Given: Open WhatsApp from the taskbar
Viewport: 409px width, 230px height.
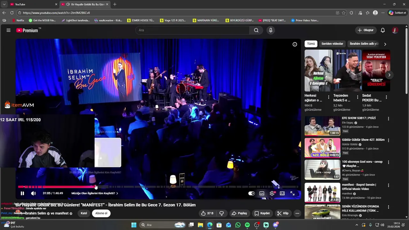Looking at the screenshot, I should tap(238, 225).
